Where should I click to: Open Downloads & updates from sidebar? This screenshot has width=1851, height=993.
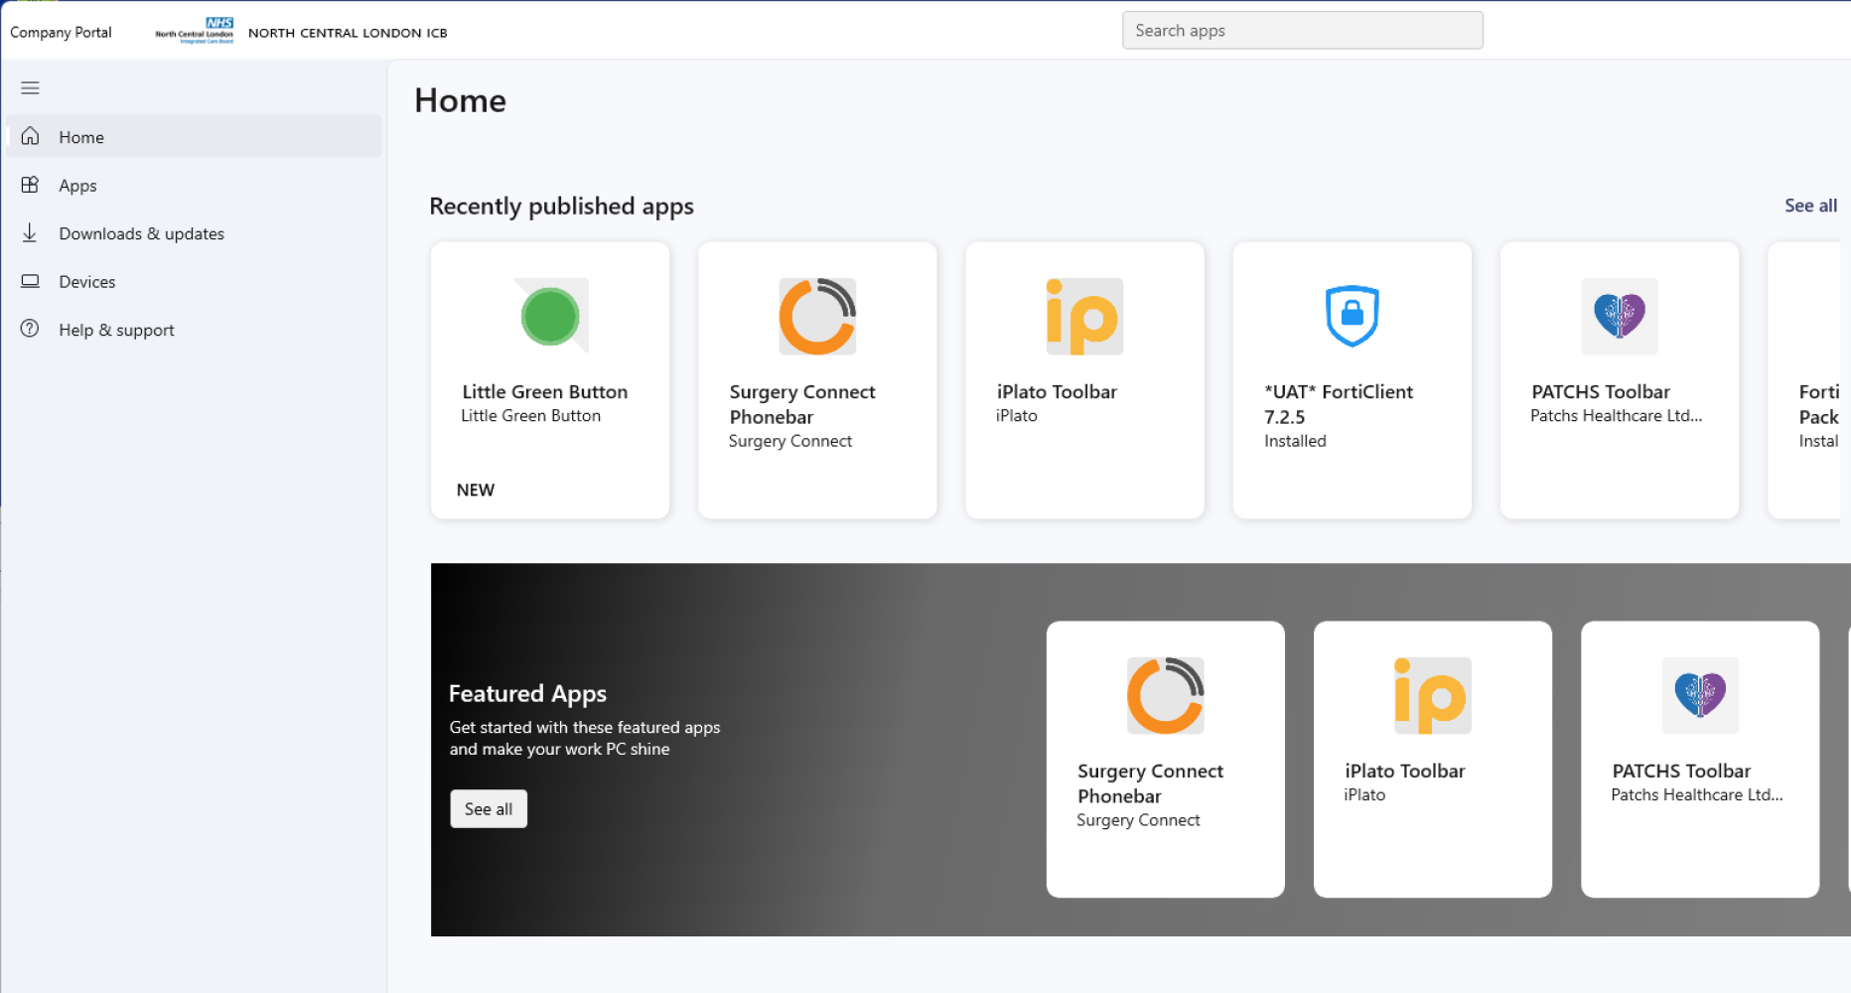[140, 233]
